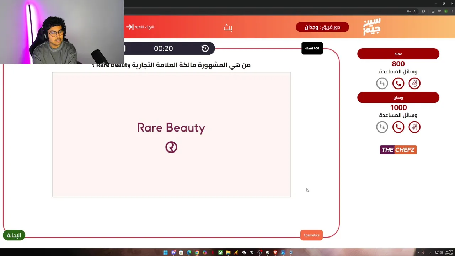Click the Rare Beauty question text
This screenshot has height=256, width=455.
(171, 65)
